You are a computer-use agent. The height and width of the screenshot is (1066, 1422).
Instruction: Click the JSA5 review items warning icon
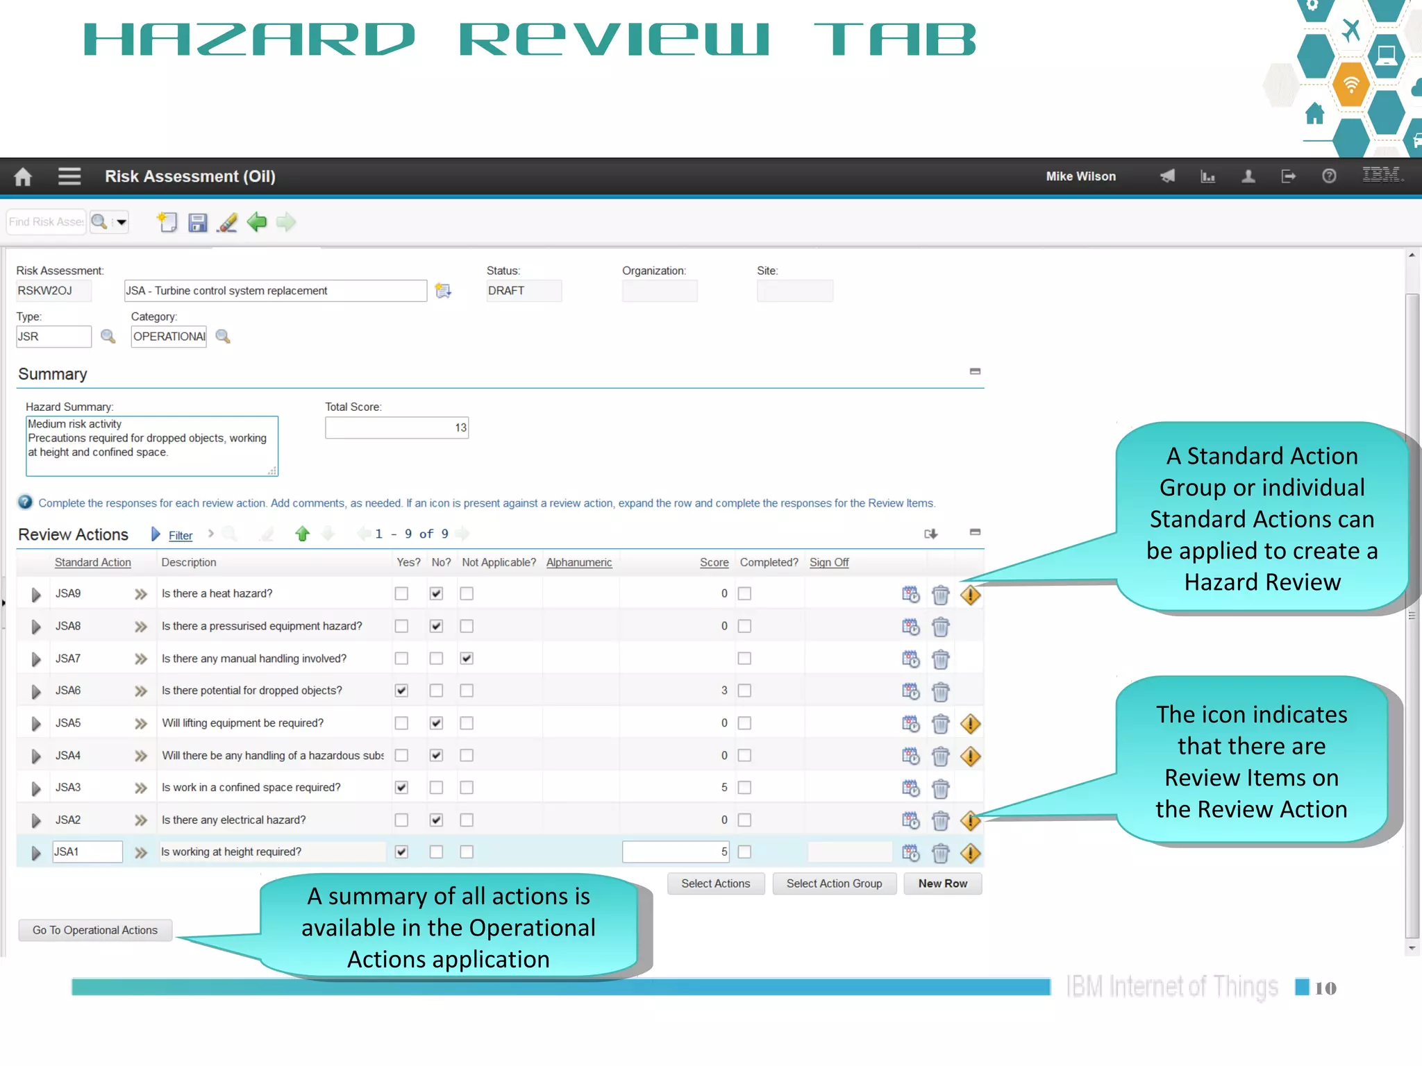(970, 724)
